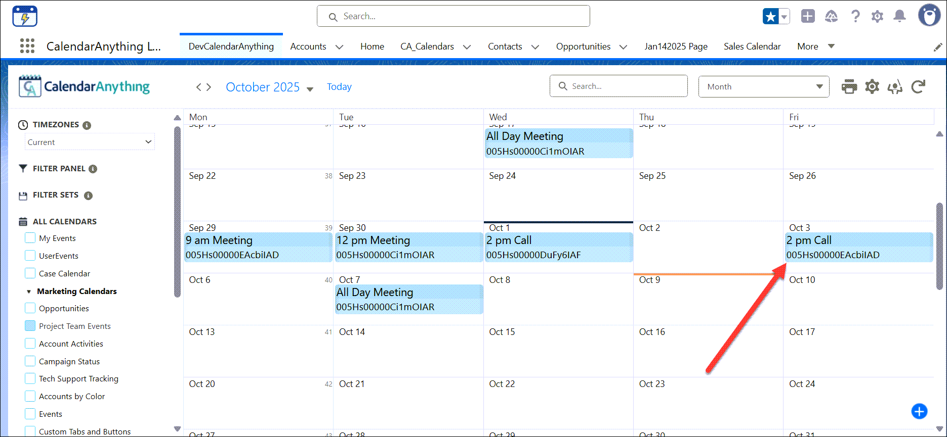Go to previous month arrow
Viewport: 947px width, 437px height.
pyautogui.click(x=199, y=87)
